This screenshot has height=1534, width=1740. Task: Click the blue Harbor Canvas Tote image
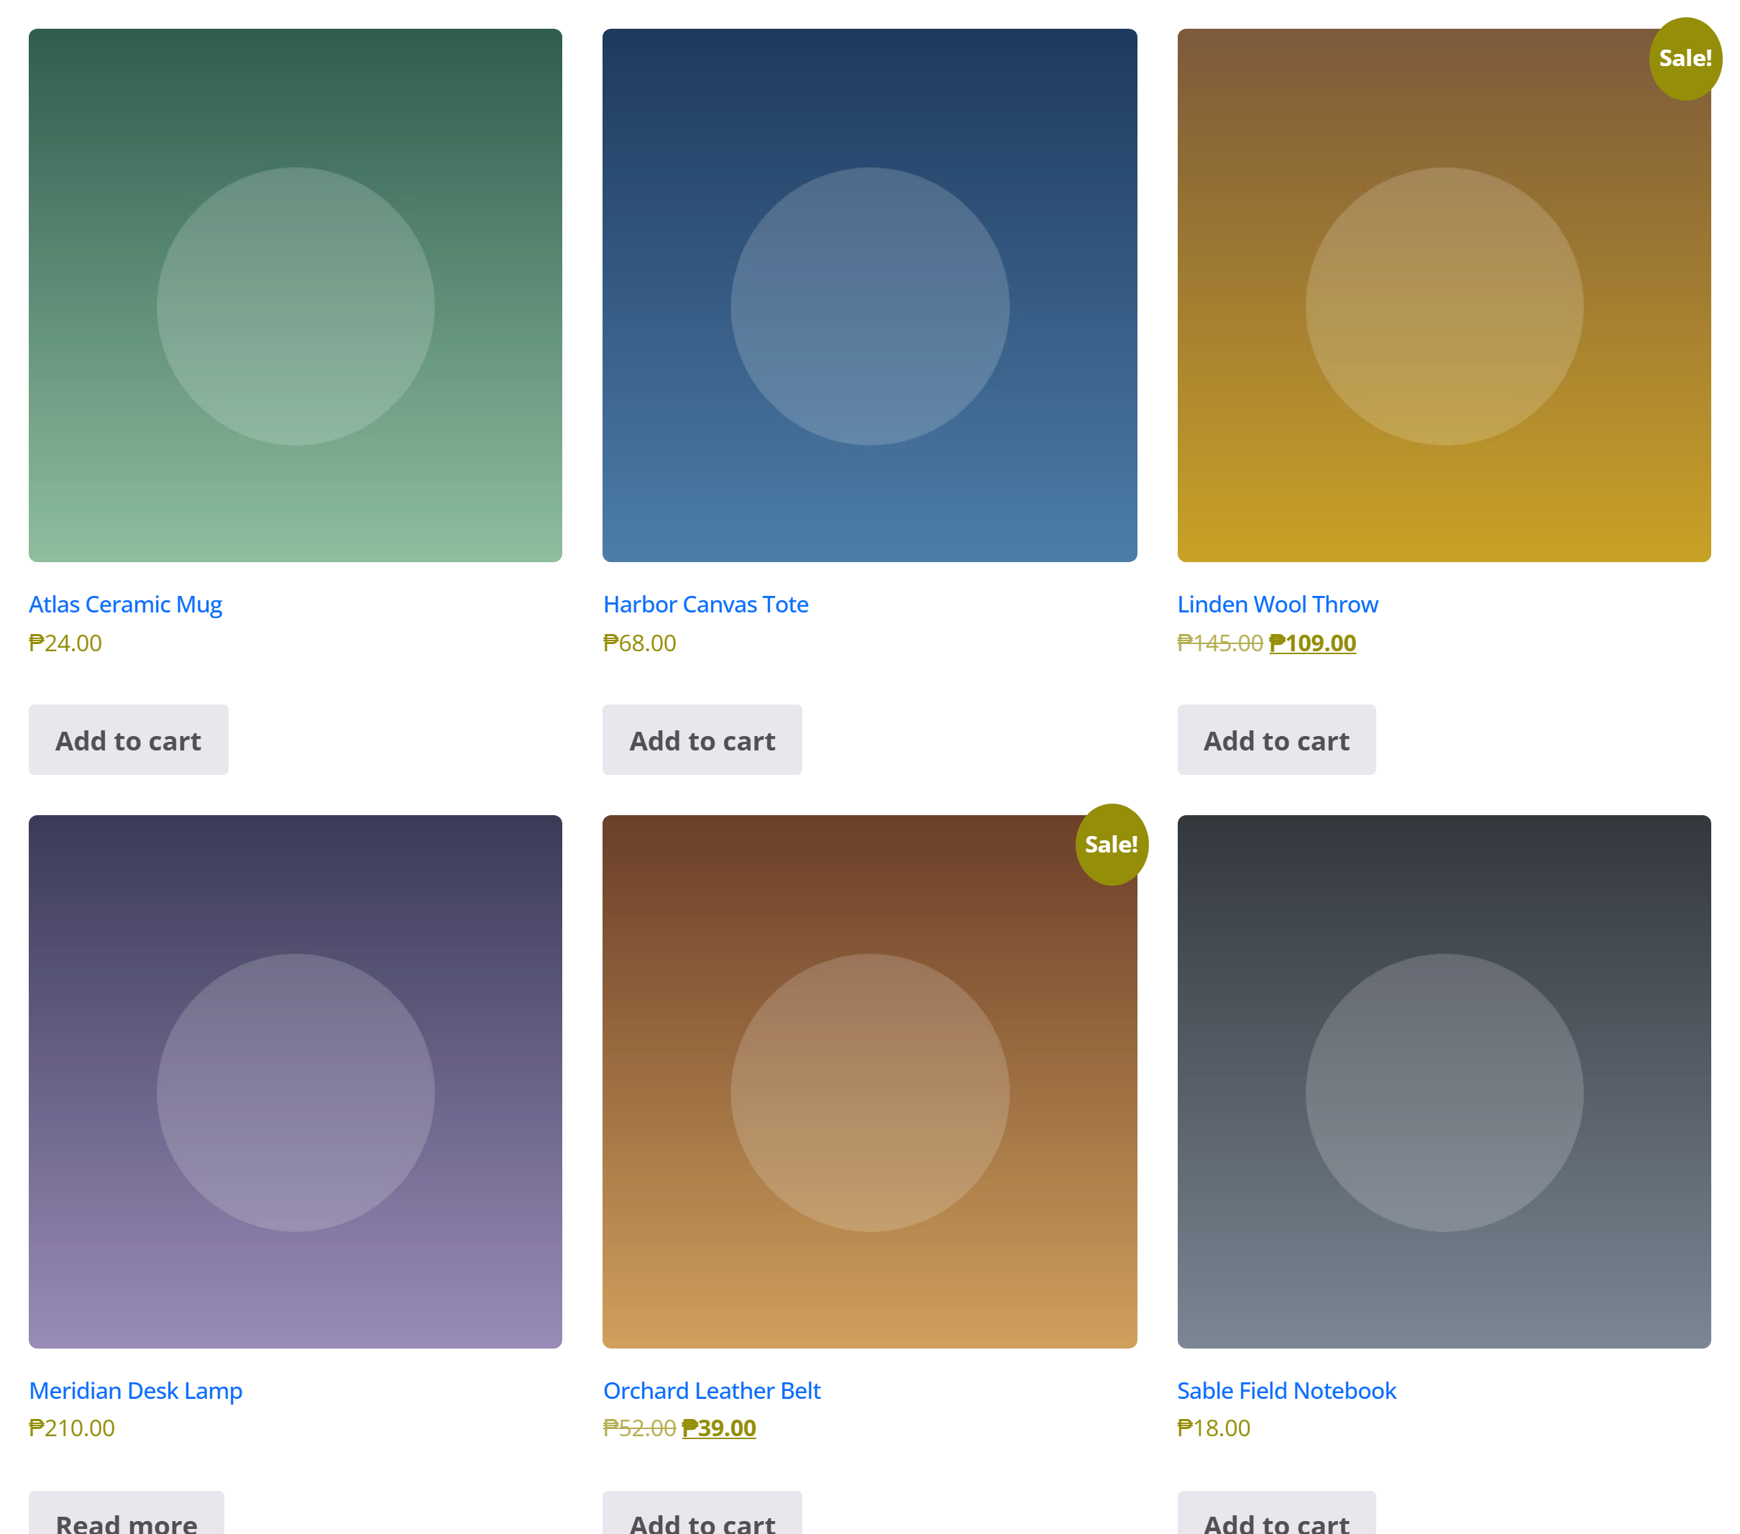[869, 295]
